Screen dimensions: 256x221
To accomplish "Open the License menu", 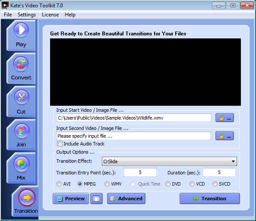I will tap(50, 15).
